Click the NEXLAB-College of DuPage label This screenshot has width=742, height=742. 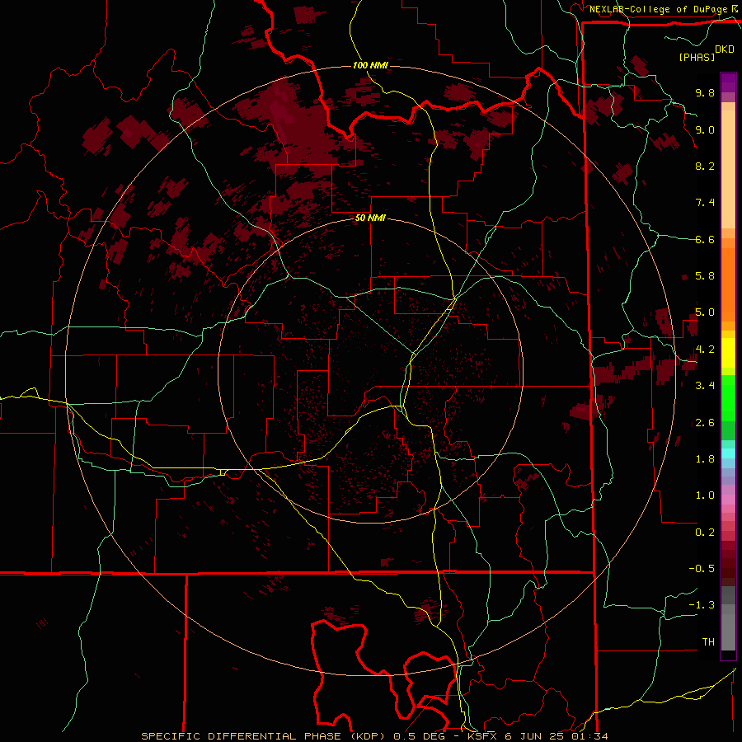[660, 9]
